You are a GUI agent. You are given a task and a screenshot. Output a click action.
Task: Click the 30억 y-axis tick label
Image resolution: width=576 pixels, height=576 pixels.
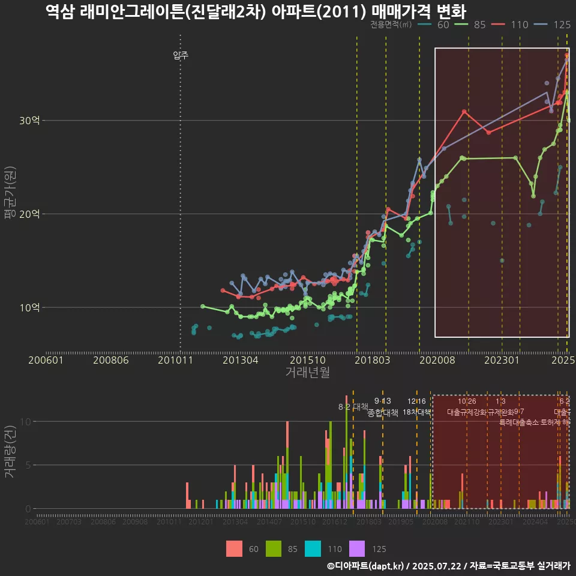point(29,121)
